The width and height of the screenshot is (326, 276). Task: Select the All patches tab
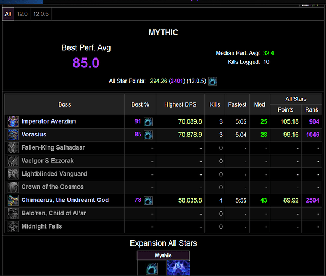pos(8,14)
